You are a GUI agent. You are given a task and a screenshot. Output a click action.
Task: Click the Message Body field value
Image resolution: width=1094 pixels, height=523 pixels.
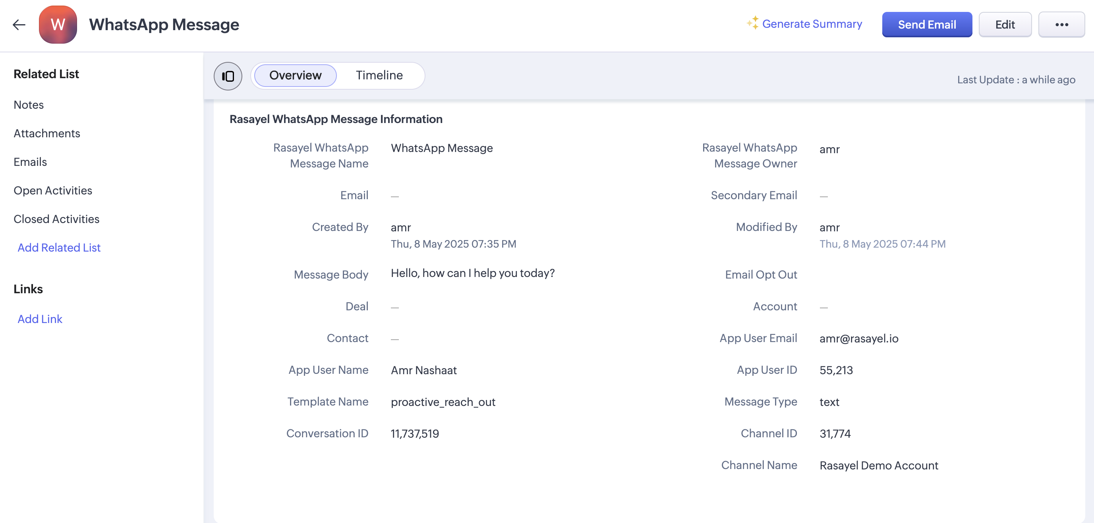click(x=472, y=273)
